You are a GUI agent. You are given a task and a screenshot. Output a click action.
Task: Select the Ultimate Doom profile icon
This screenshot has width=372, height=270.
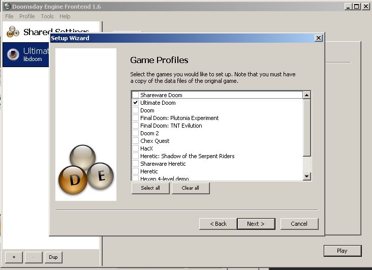[13, 54]
